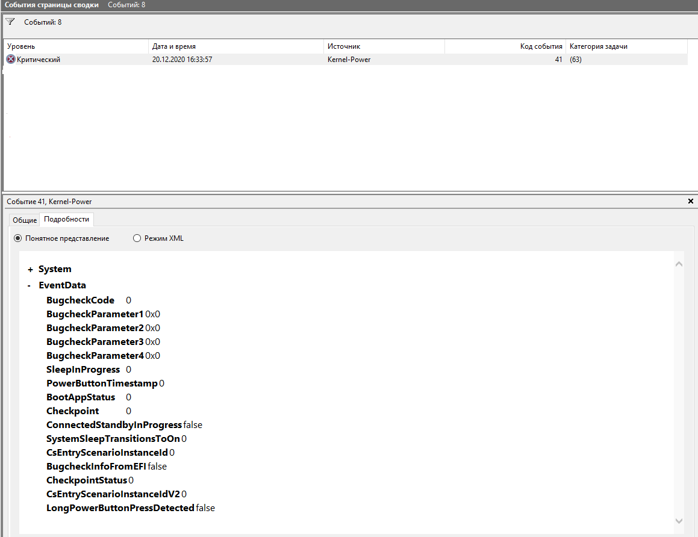This screenshot has height=537, width=698.
Task: Close the event 41 details pane
Action: (690, 201)
